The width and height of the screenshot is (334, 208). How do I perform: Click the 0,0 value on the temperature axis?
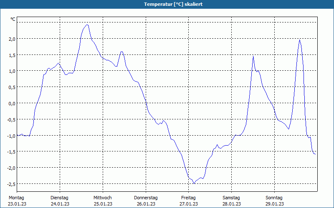[x=12, y=103]
